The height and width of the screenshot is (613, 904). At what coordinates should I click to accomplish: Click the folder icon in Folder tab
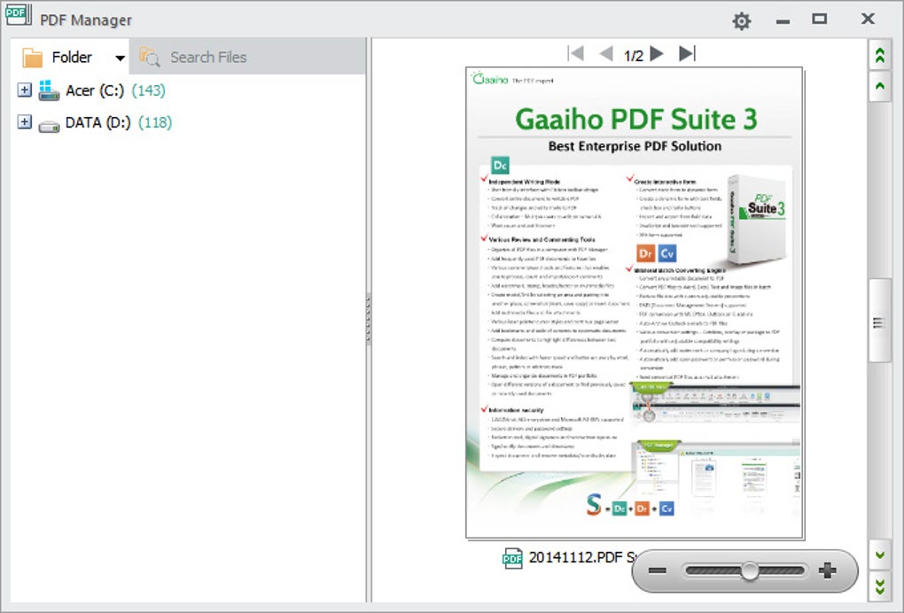click(x=32, y=58)
